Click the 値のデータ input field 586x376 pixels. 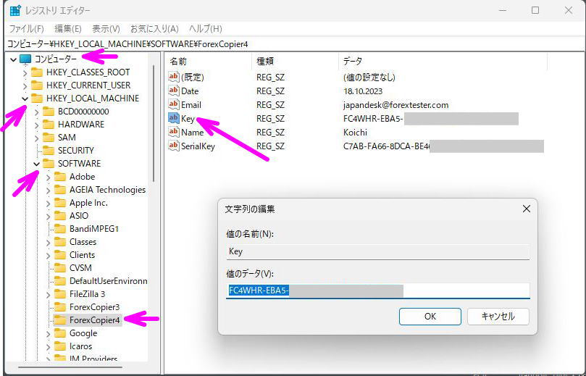point(377,291)
